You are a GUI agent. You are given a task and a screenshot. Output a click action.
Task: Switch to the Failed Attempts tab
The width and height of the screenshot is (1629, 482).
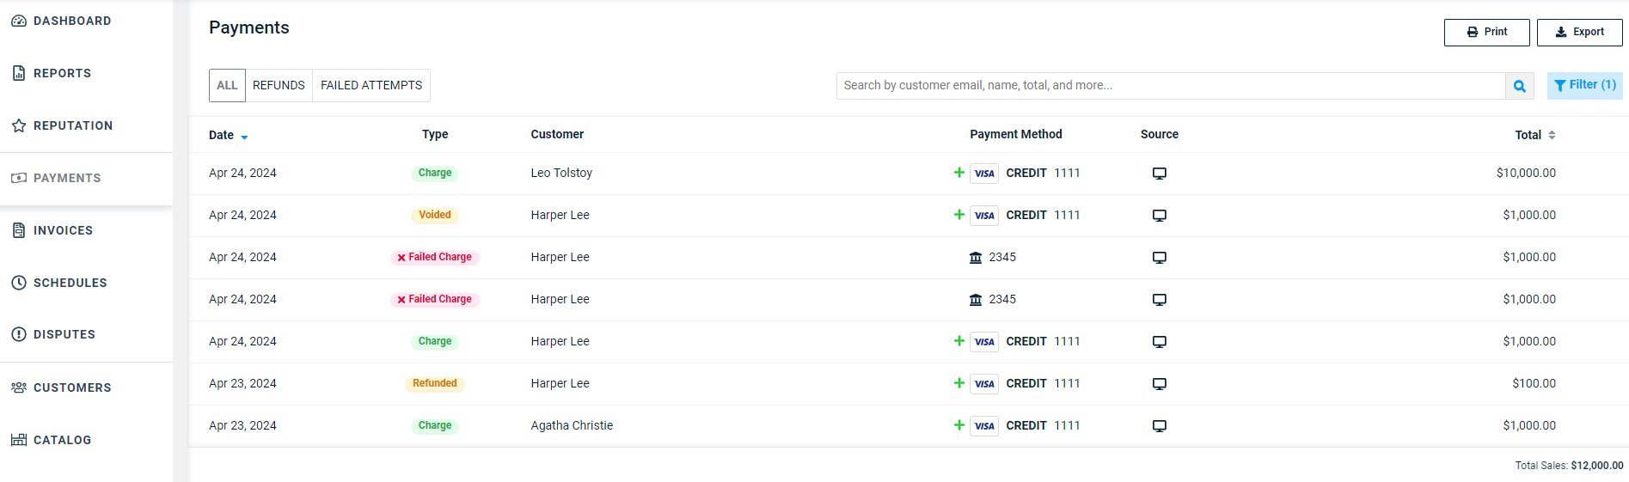(371, 86)
